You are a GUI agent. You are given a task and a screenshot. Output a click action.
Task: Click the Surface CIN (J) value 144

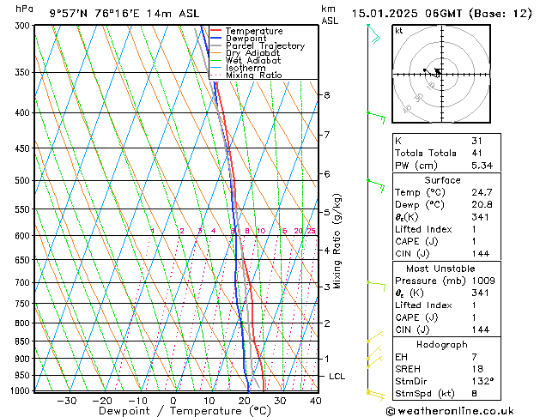pyautogui.click(x=480, y=254)
